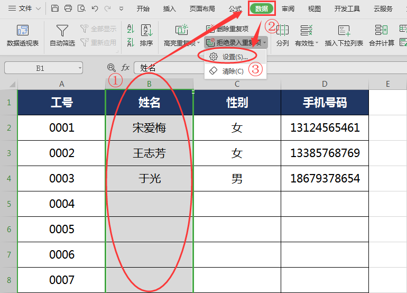407x293 pixels.
Task: Click the formula bar containing 姓名
Action: [x=270, y=68]
